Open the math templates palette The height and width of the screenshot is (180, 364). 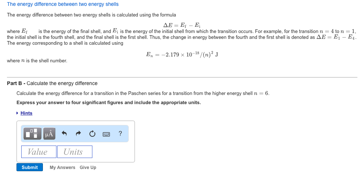[x=33, y=133]
